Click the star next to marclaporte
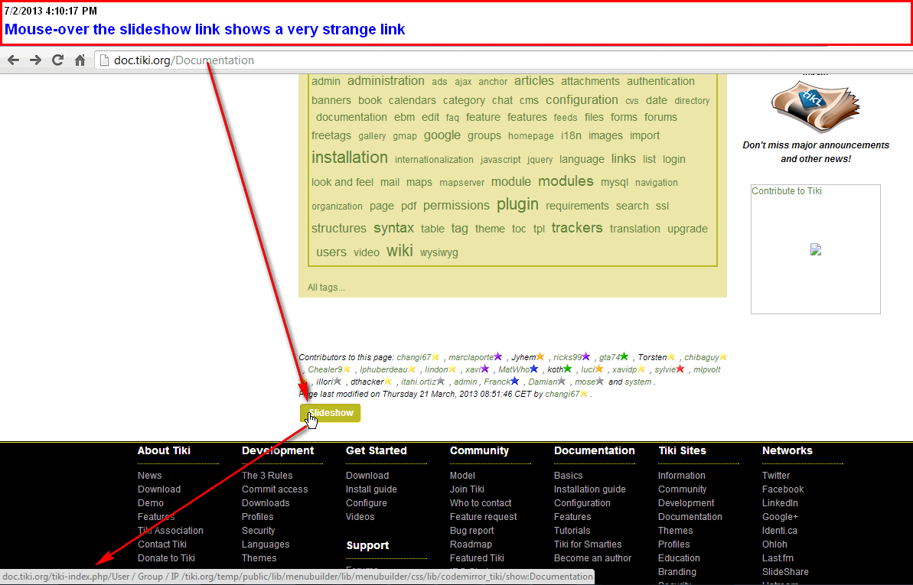The width and height of the screenshot is (913, 585). pos(498,356)
